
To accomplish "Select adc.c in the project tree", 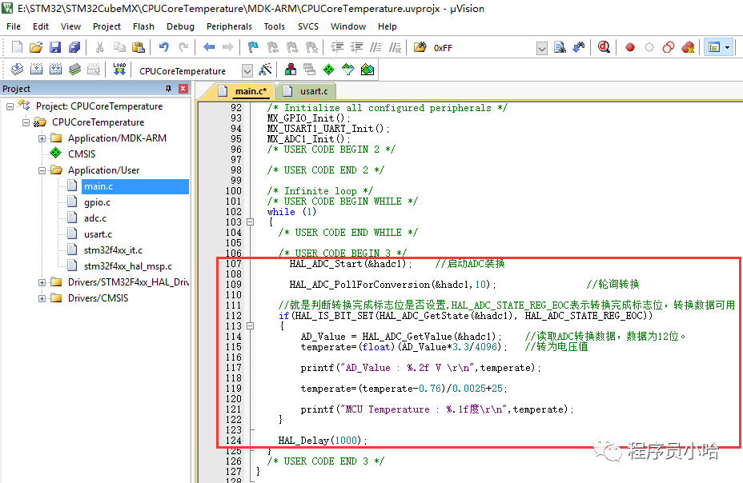I will pyautogui.click(x=94, y=218).
